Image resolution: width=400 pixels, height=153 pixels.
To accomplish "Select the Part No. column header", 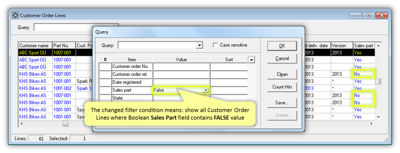I will point(63,46).
